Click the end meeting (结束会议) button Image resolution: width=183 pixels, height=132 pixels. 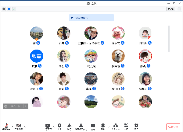tap(173, 127)
